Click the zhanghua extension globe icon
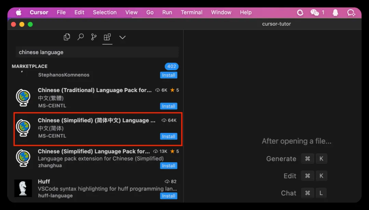This screenshot has width=369, height=210. coord(23,158)
